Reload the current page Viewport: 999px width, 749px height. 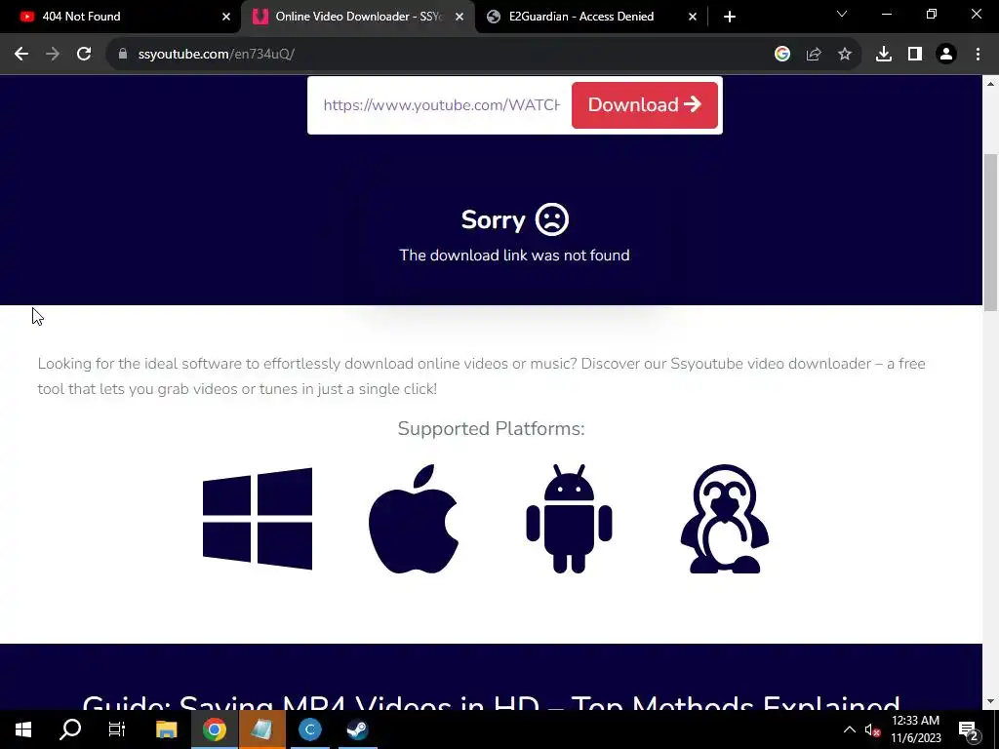[x=84, y=55]
